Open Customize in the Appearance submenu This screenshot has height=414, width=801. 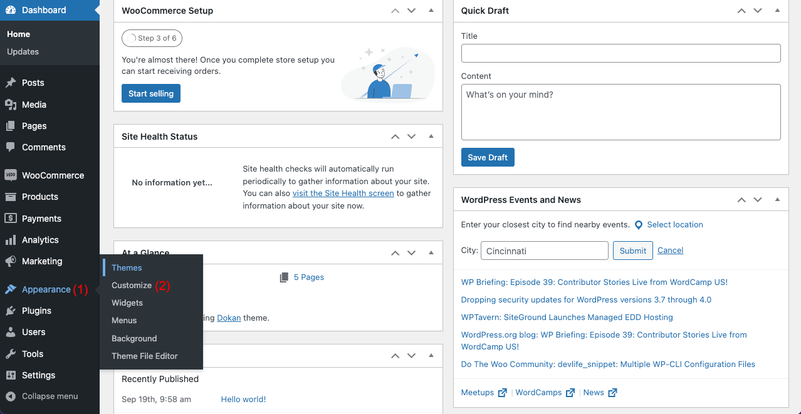pyautogui.click(x=132, y=285)
